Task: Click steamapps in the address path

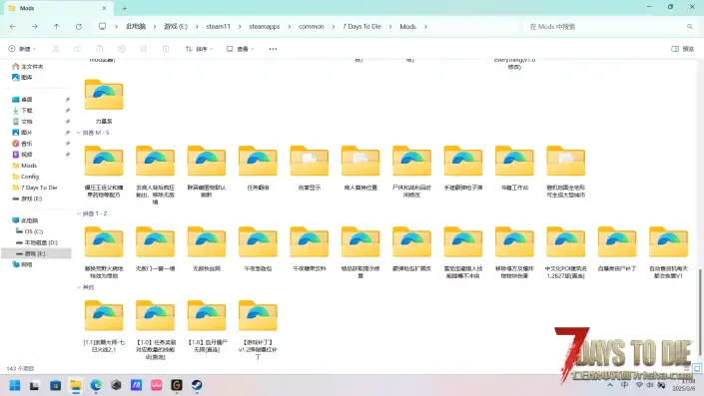Action: (265, 27)
